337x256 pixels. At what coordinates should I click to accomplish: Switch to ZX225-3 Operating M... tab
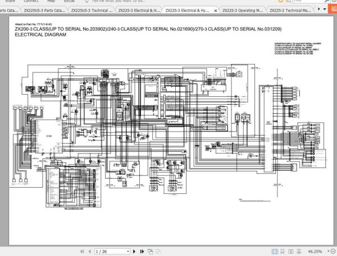click(x=243, y=10)
